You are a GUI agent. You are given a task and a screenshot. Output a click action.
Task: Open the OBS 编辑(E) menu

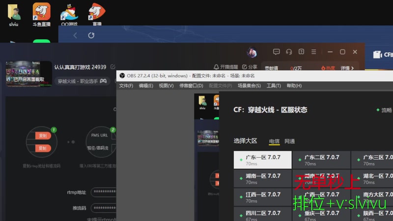point(146,85)
